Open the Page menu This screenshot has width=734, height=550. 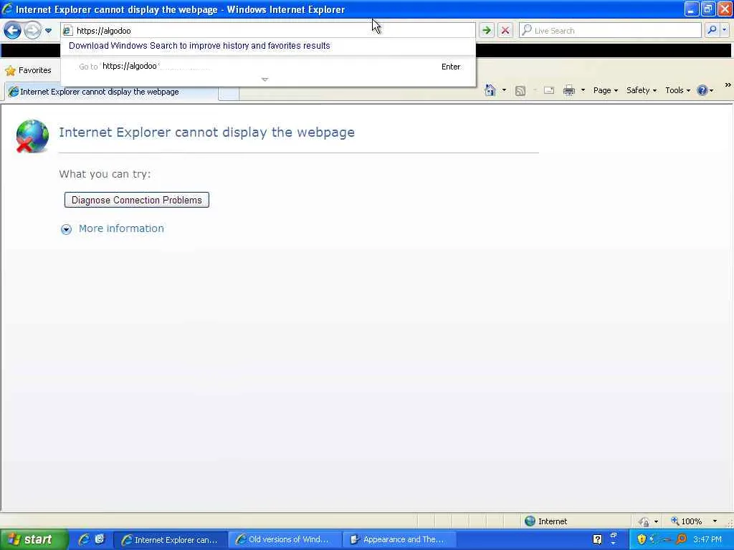[x=605, y=90]
